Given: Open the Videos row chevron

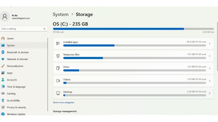Looking at the screenshot, I should coord(210,81).
